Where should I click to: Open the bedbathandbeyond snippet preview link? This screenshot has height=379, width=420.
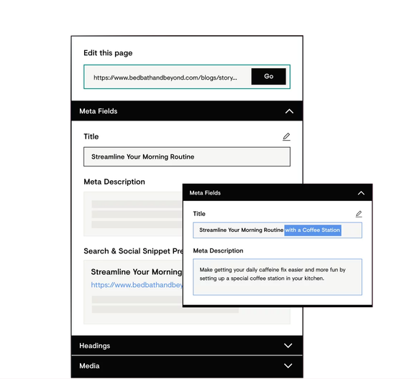137,285
